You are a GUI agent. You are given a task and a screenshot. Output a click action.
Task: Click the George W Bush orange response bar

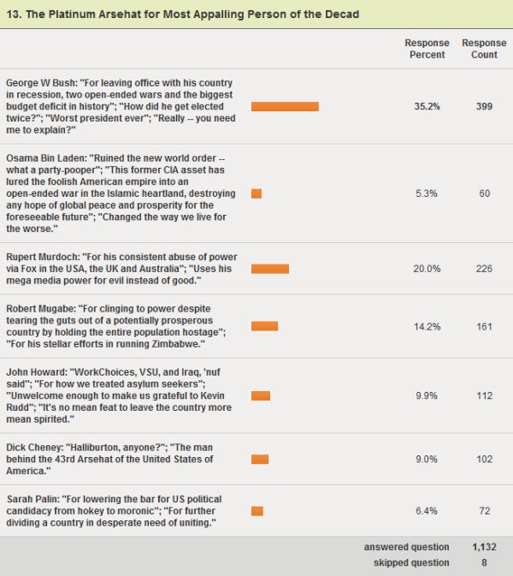click(285, 107)
